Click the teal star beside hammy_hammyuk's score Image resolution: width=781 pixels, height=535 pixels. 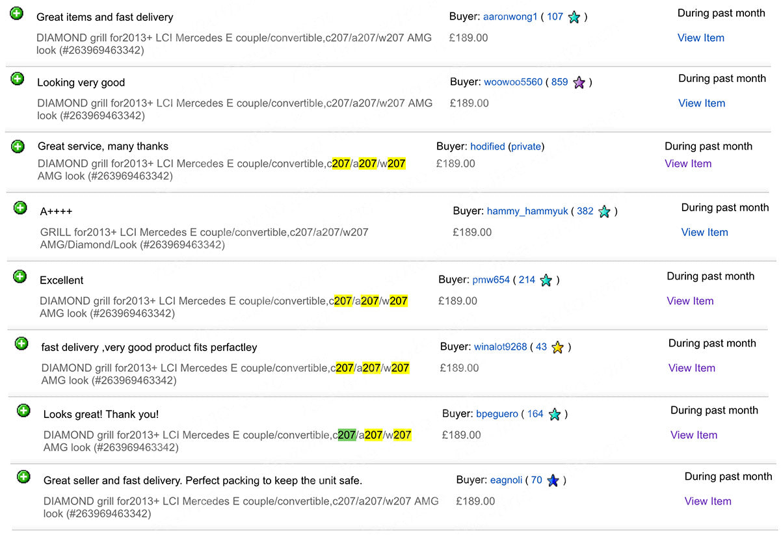tap(604, 211)
